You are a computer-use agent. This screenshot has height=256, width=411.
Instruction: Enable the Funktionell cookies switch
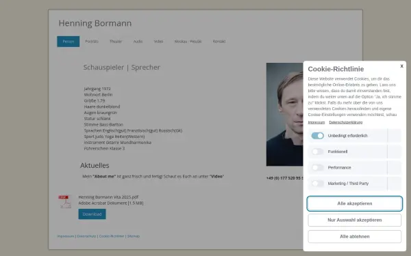coord(317,152)
